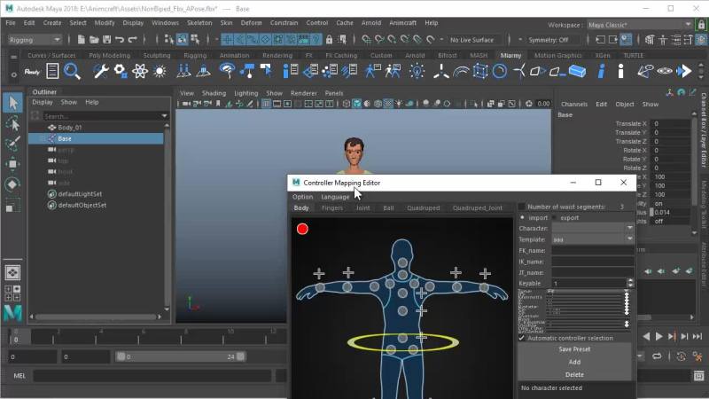Click the Save Preset button
Image resolution: width=709 pixels, height=399 pixels.
574,349
